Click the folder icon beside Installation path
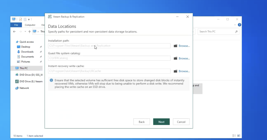Image resolution: width=267 pixels, height=140 pixels. point(175,46)
